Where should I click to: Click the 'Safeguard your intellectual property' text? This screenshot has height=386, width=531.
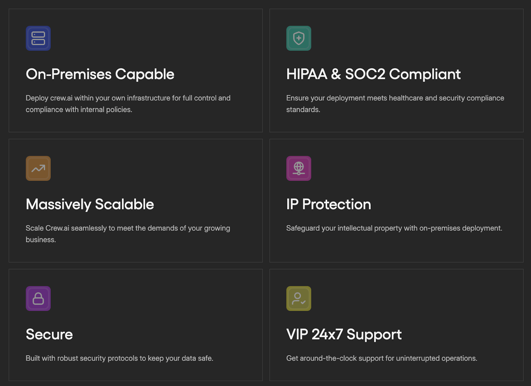click(x=394, y=228)
